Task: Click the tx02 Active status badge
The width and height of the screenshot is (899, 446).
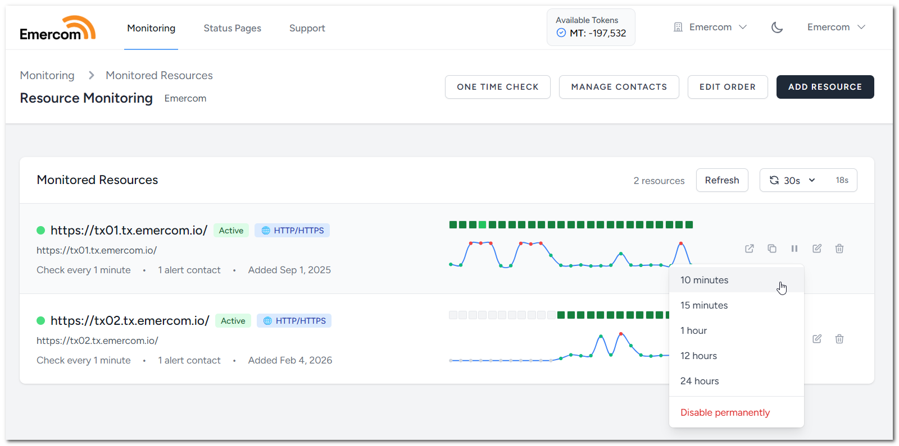Action: coord(233,321)
